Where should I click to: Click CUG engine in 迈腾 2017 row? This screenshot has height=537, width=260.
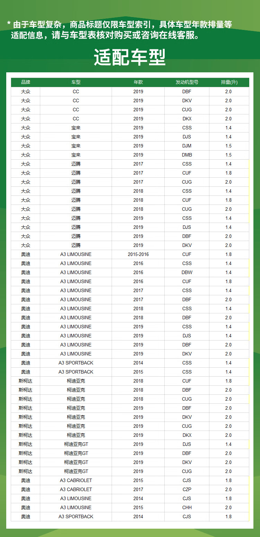point(187,182)
